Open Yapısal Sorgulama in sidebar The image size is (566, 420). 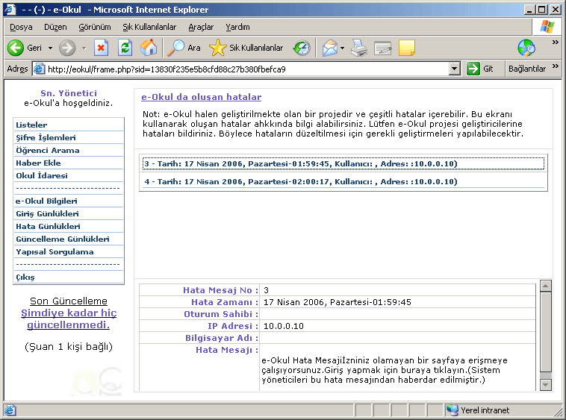click(x=55, y=251)
